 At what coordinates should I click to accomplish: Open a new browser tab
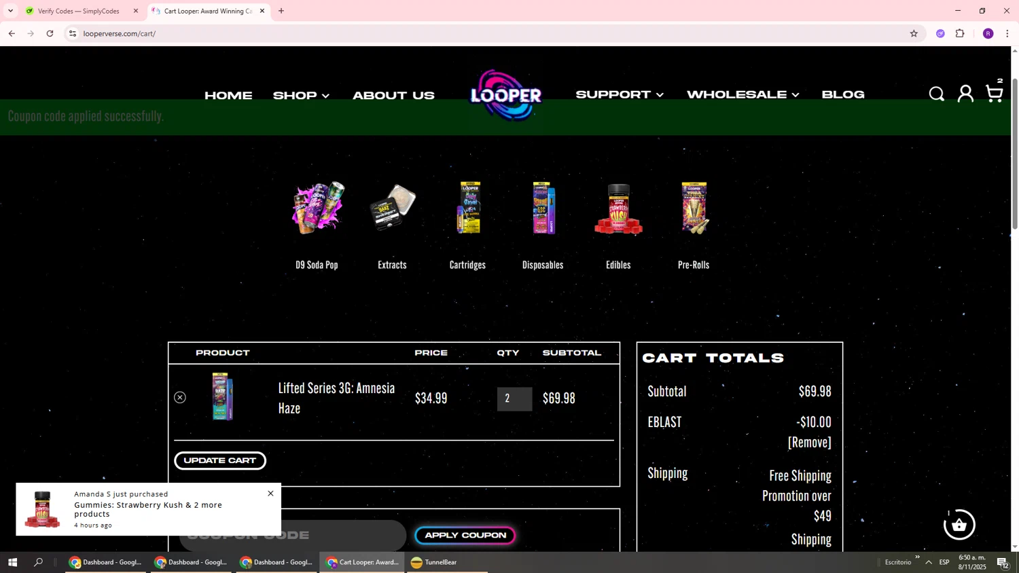pyautogui.click(x=281, y=11)
